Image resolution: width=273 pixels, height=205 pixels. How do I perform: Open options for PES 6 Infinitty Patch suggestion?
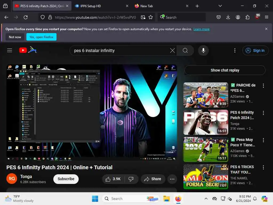point(263,113)
